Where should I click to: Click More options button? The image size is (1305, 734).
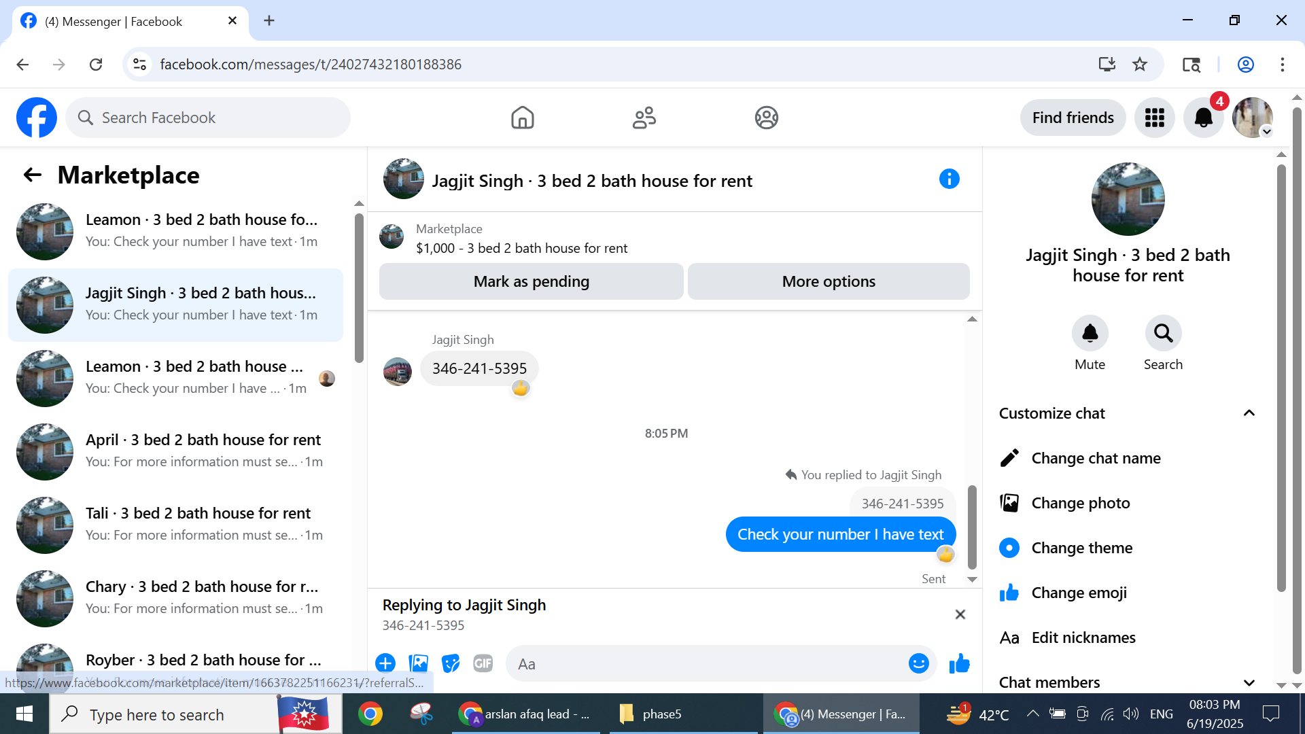829,281
